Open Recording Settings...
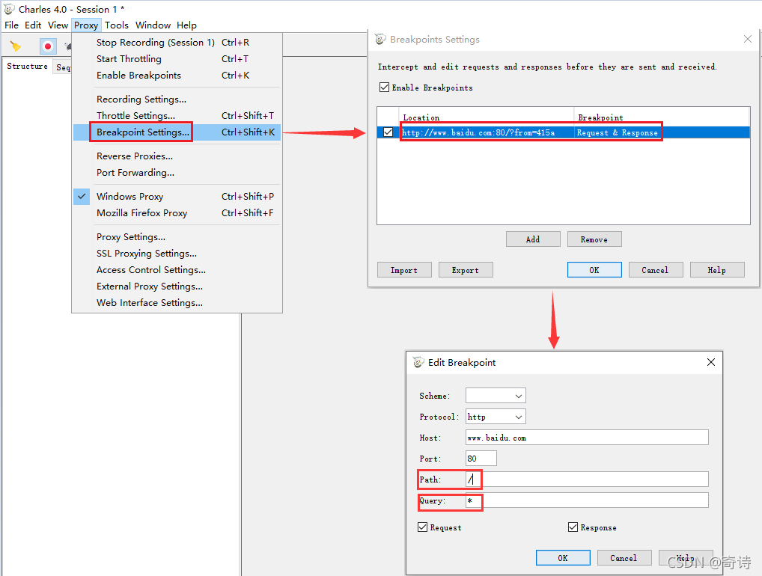 177,99
